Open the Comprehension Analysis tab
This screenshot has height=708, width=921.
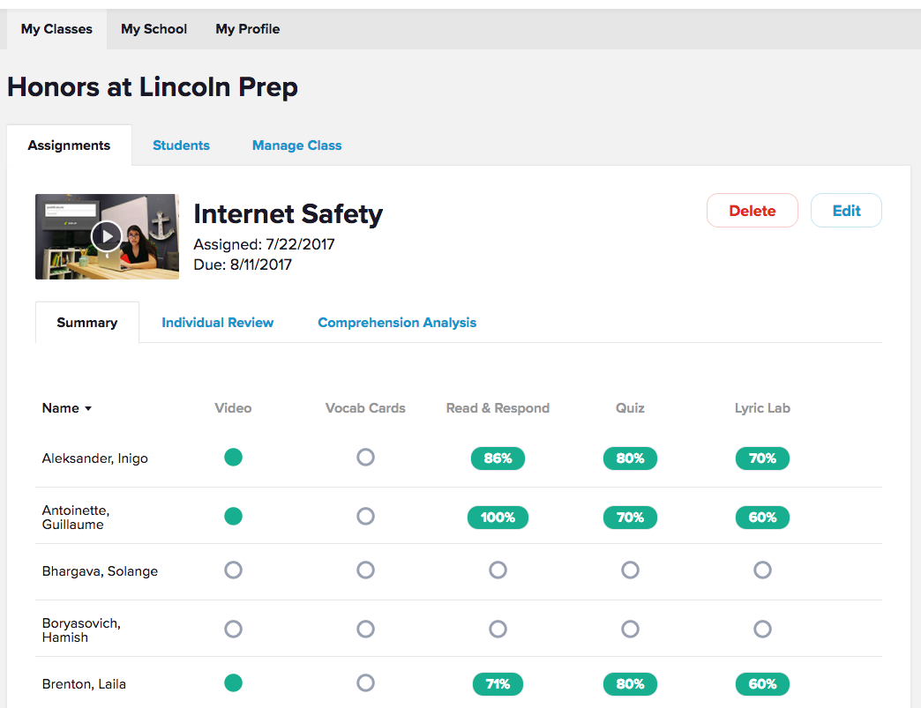tap(397, 323)
